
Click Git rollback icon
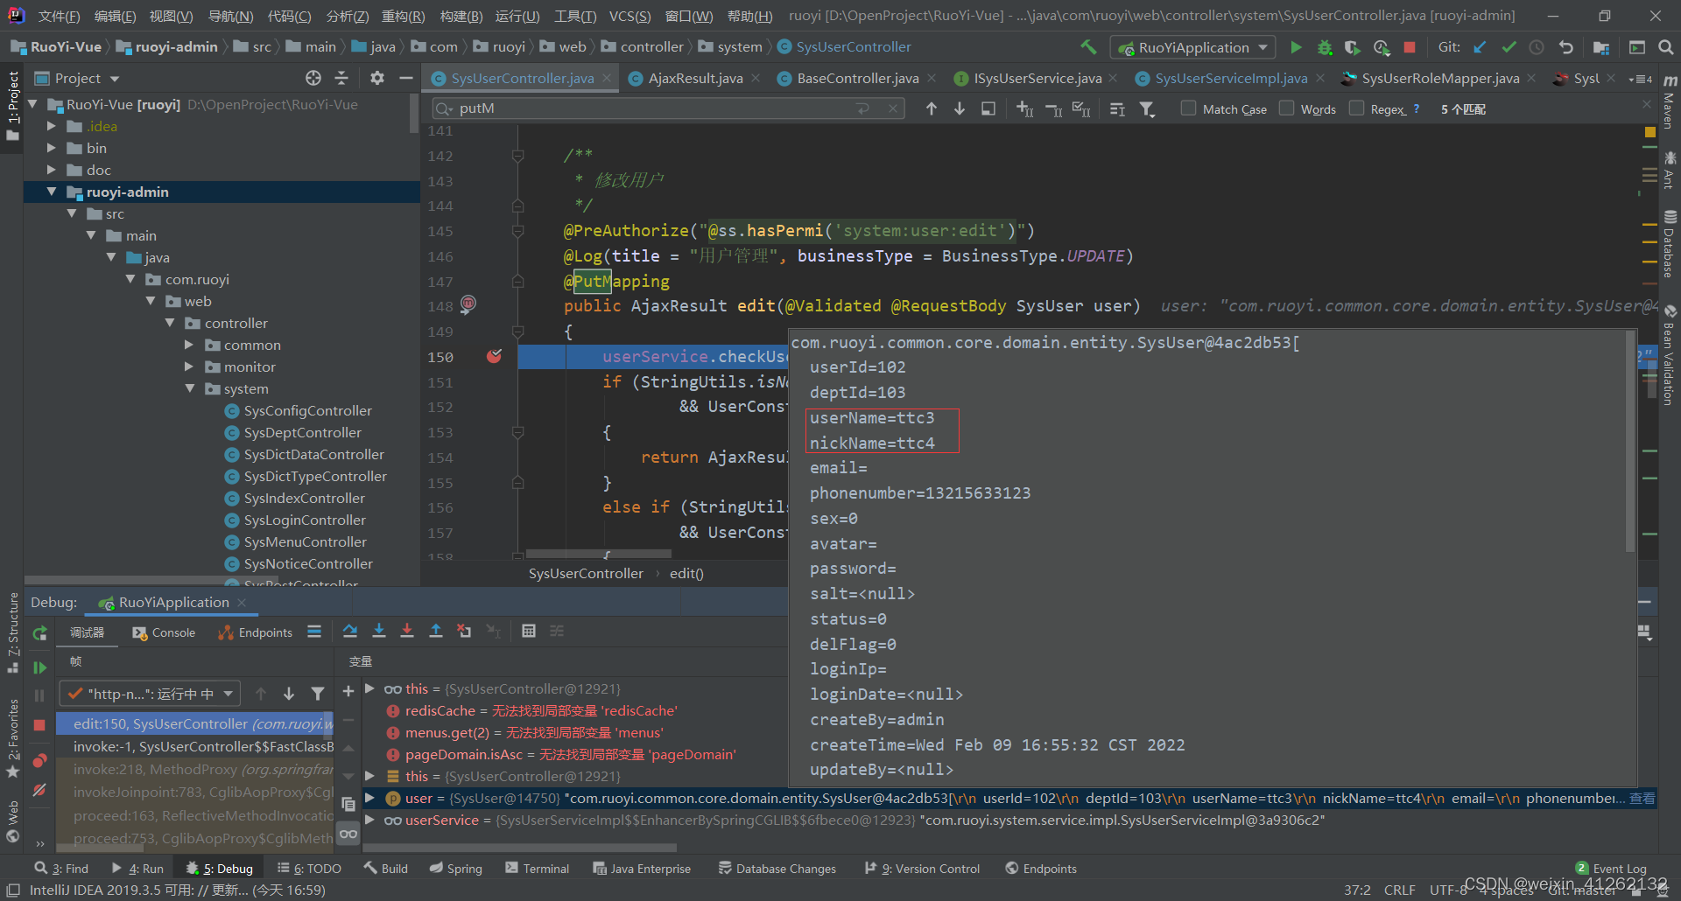[1565, 47]
